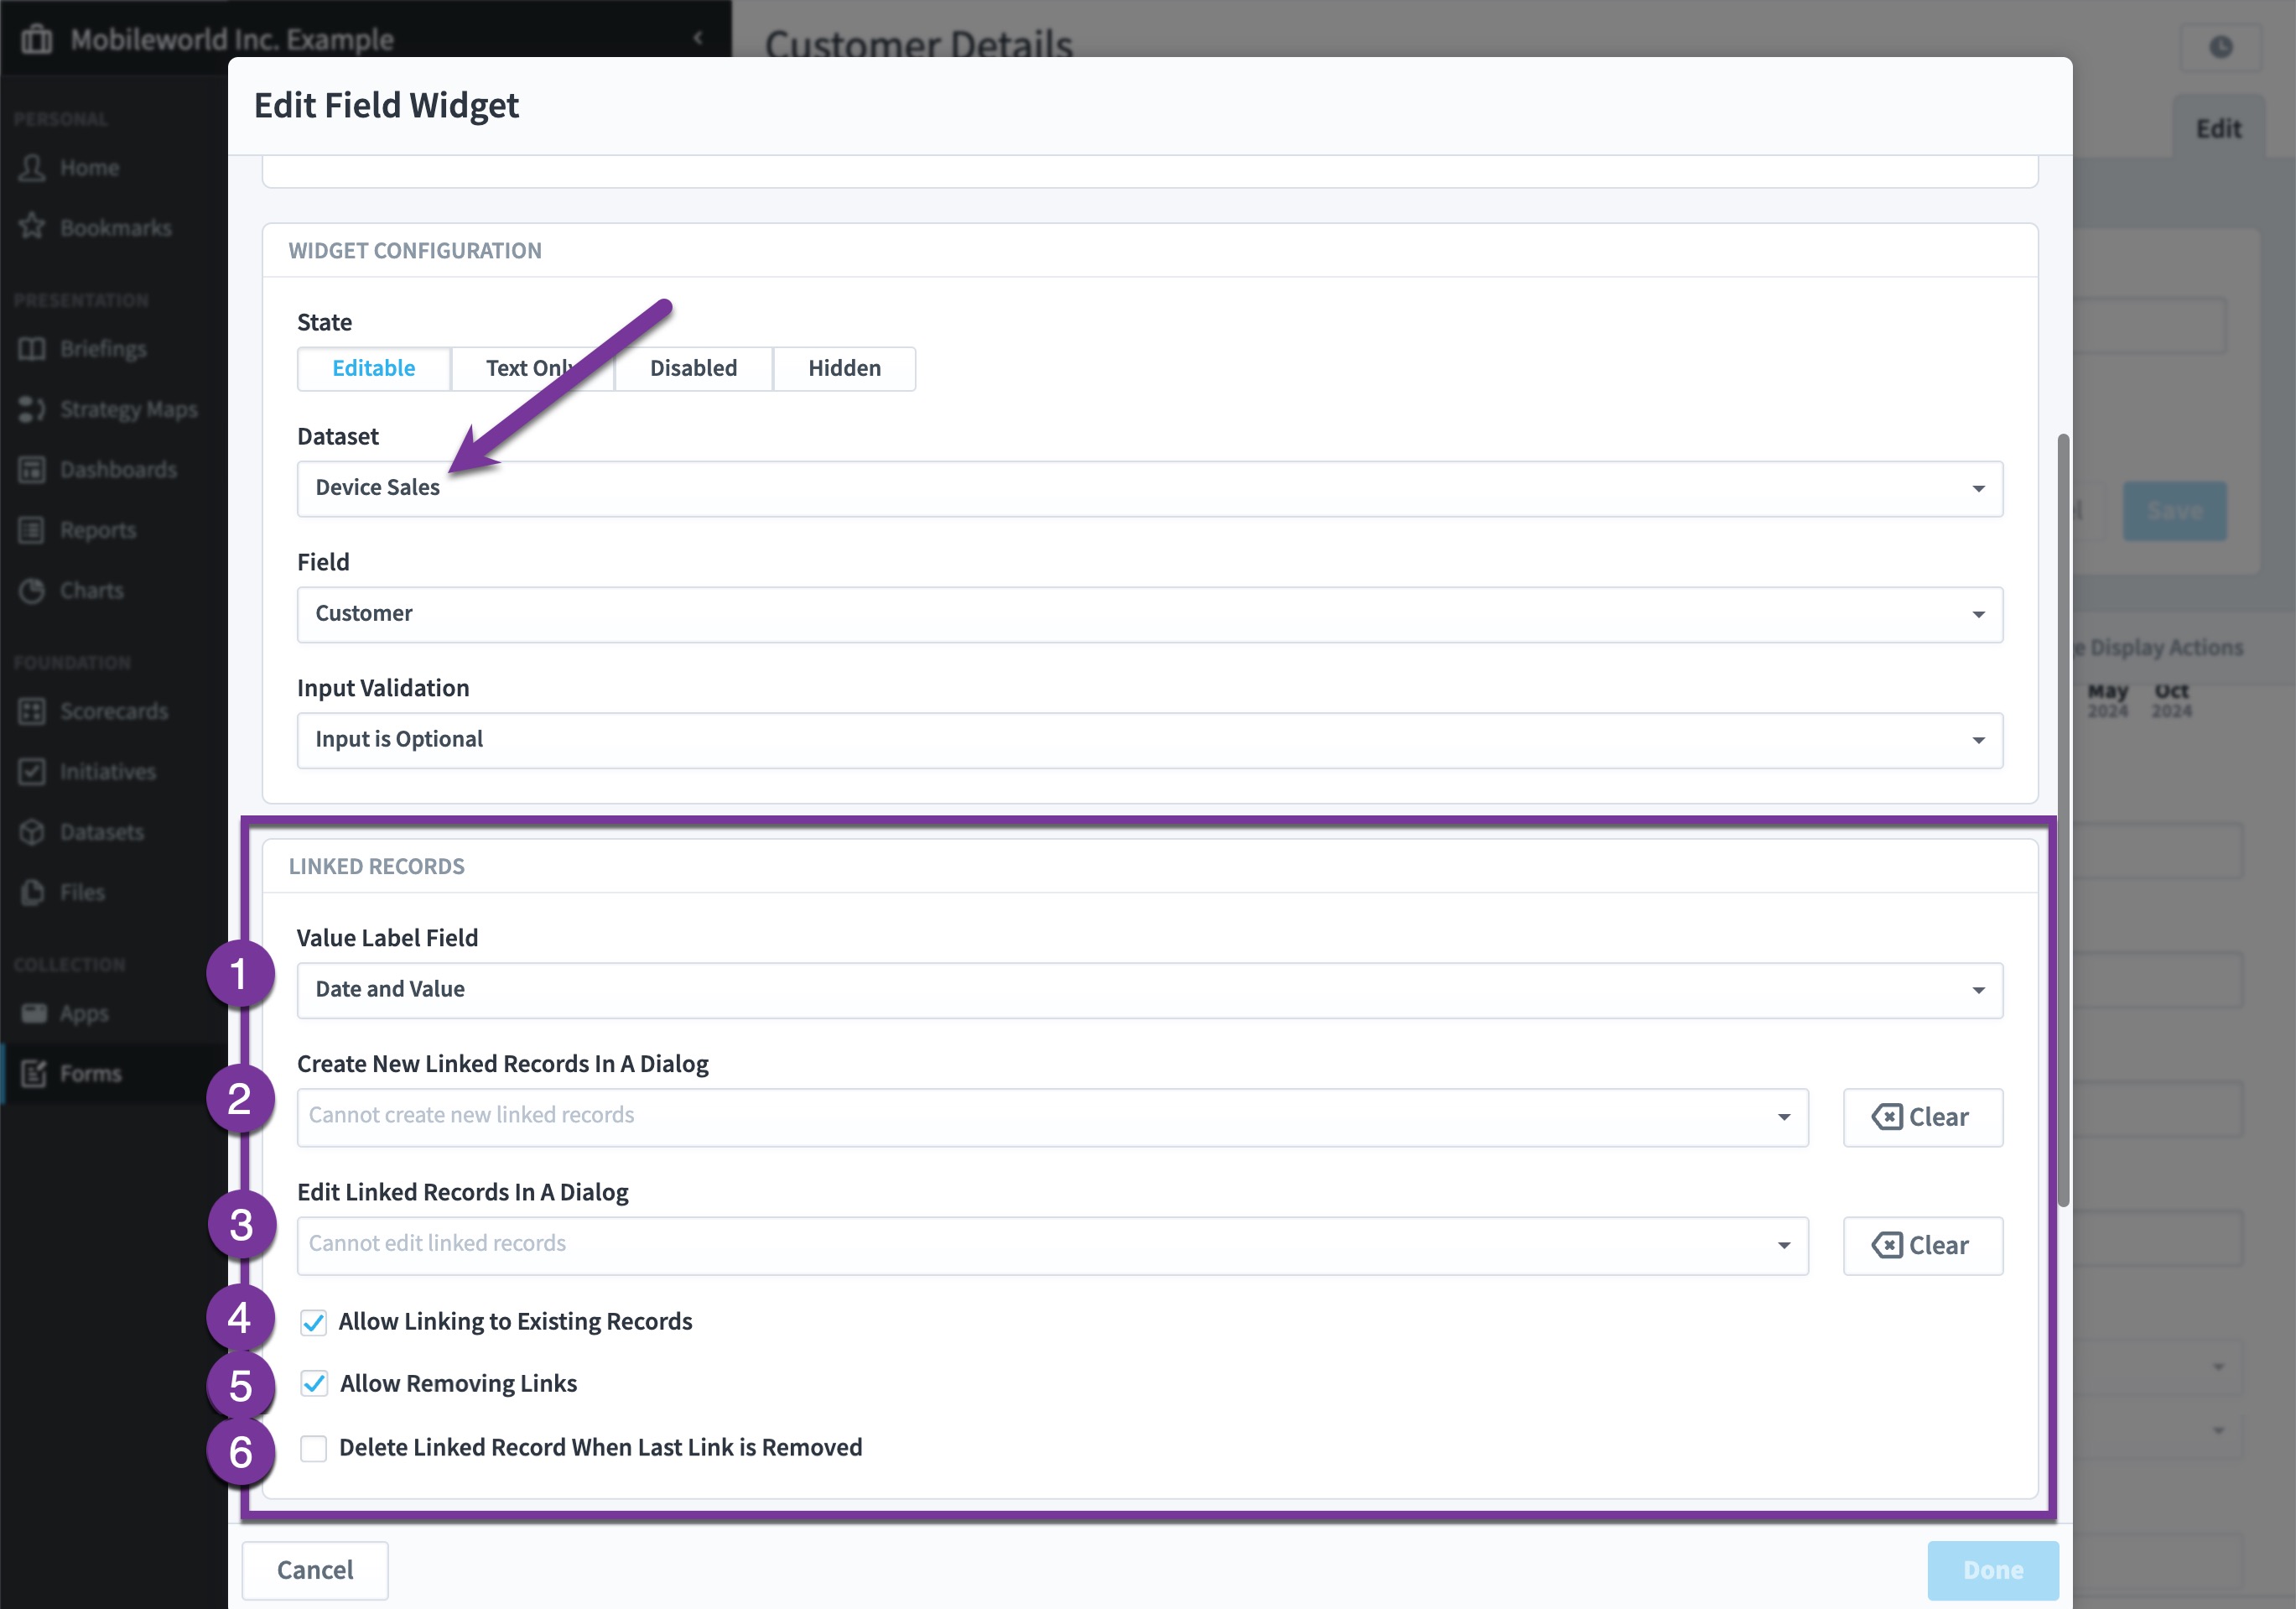The image size is (2296, 1609).
Task: Click the Apps icon in sidebar
Action: [34, 1013]
